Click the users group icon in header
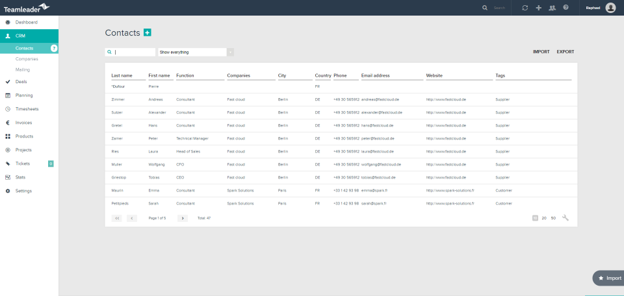Viewport: 624px width, 296px height. [552, 8]
